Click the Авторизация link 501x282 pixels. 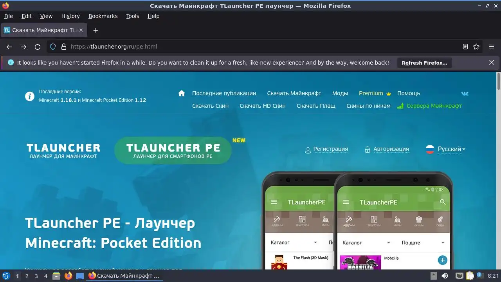391,149
